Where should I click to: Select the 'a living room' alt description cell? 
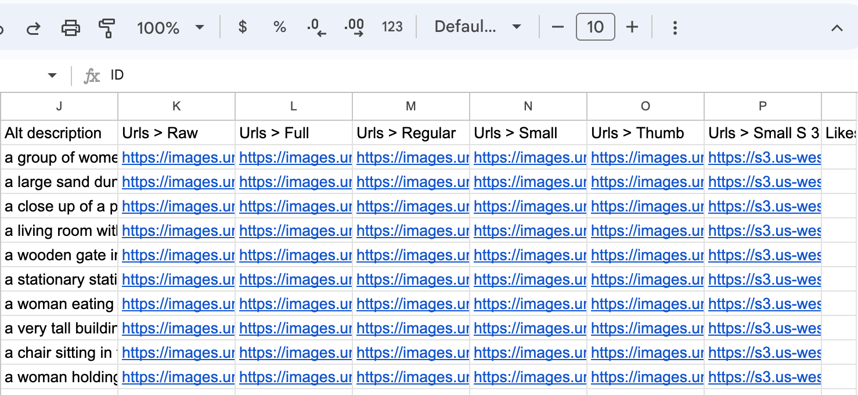pos(60,231)
